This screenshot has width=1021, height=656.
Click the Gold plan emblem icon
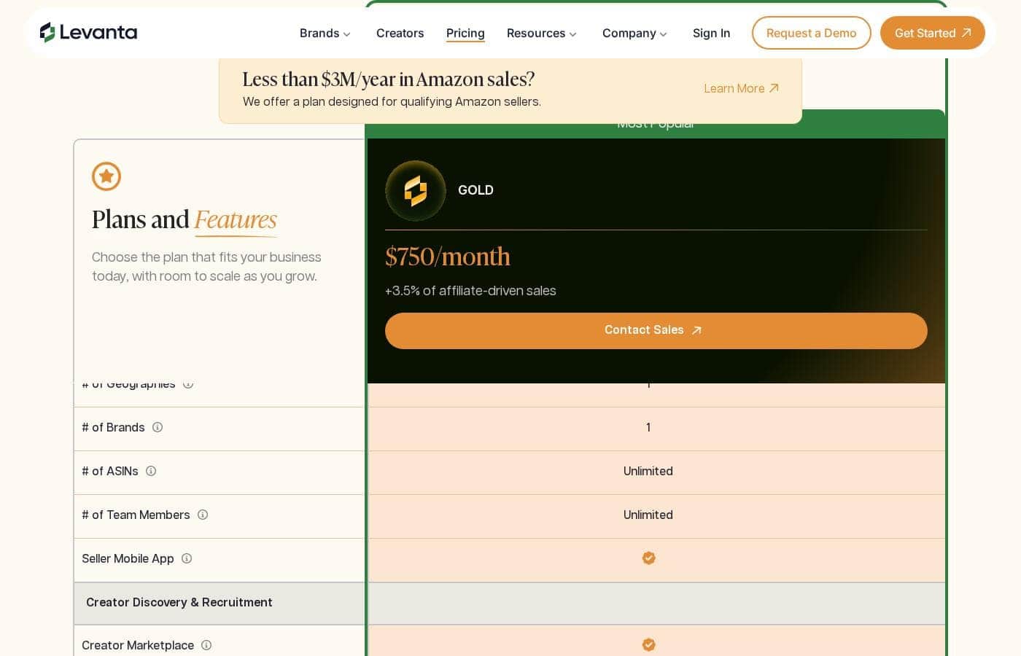coord(416,190)
